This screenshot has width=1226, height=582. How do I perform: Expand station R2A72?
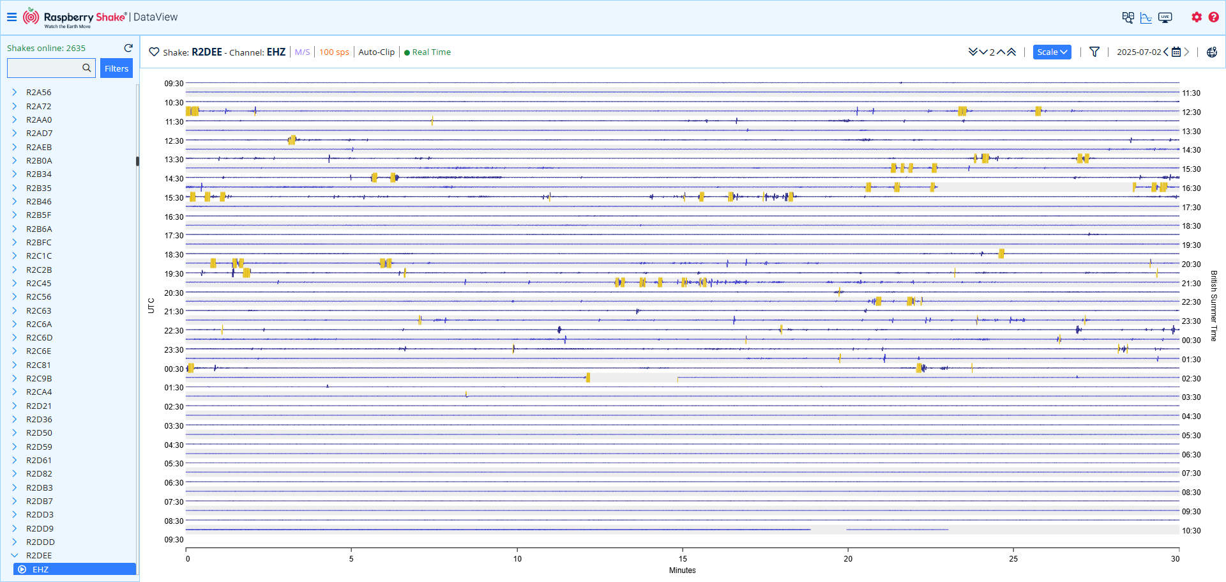pos(15,106)
